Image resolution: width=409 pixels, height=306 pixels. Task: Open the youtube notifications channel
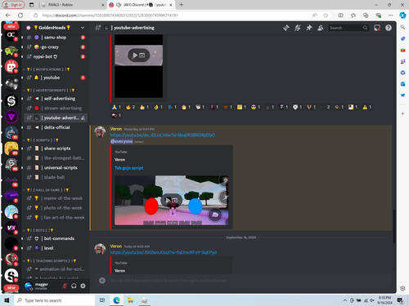tap(56, 78)
